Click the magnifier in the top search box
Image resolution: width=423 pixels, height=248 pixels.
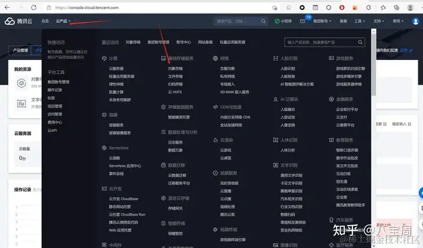click(x=263, y=21)
